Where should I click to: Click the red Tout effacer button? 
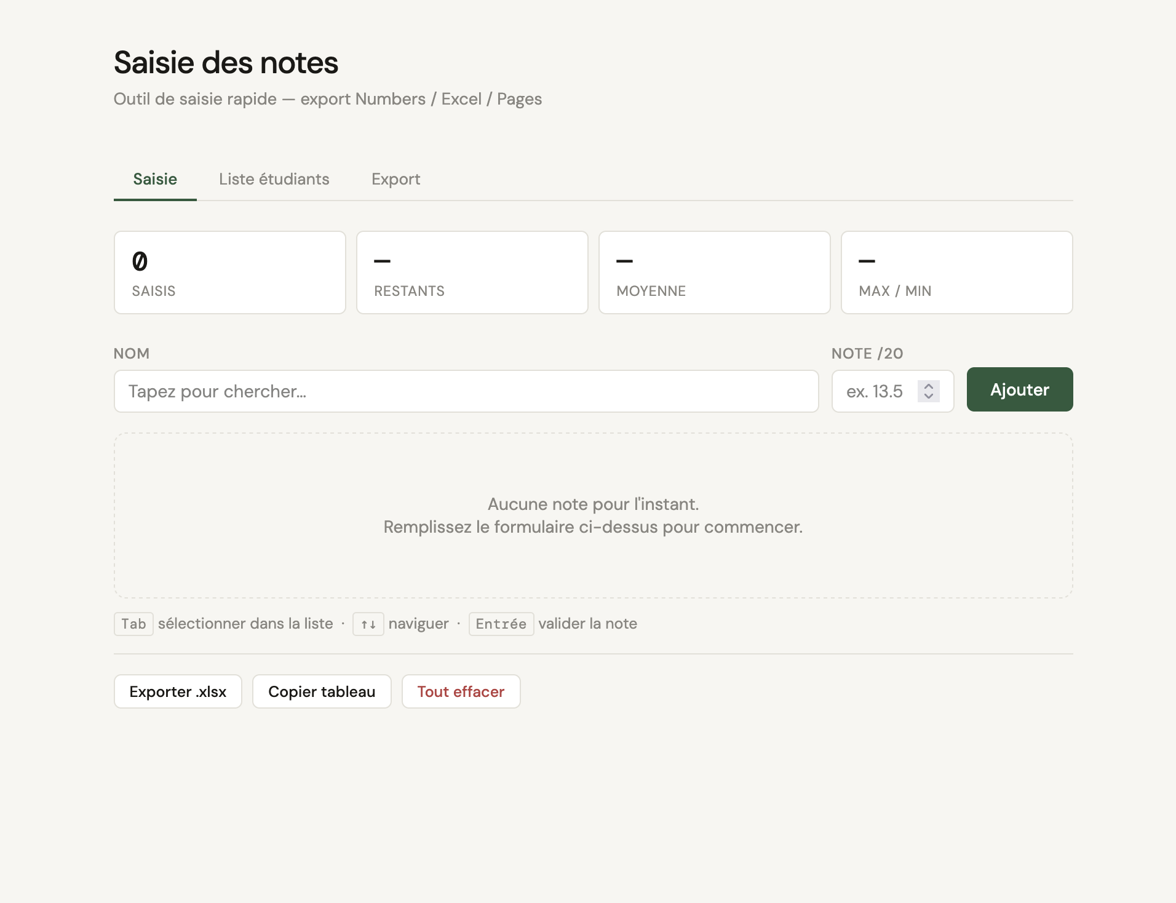point(461,691)
